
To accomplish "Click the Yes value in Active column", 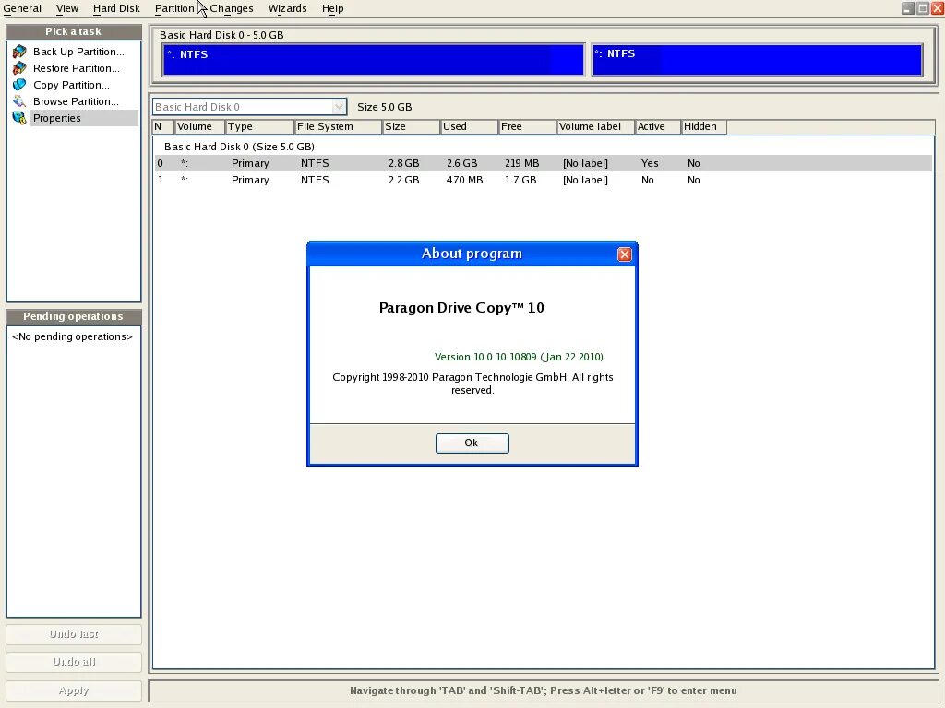I will coord(650,163).
